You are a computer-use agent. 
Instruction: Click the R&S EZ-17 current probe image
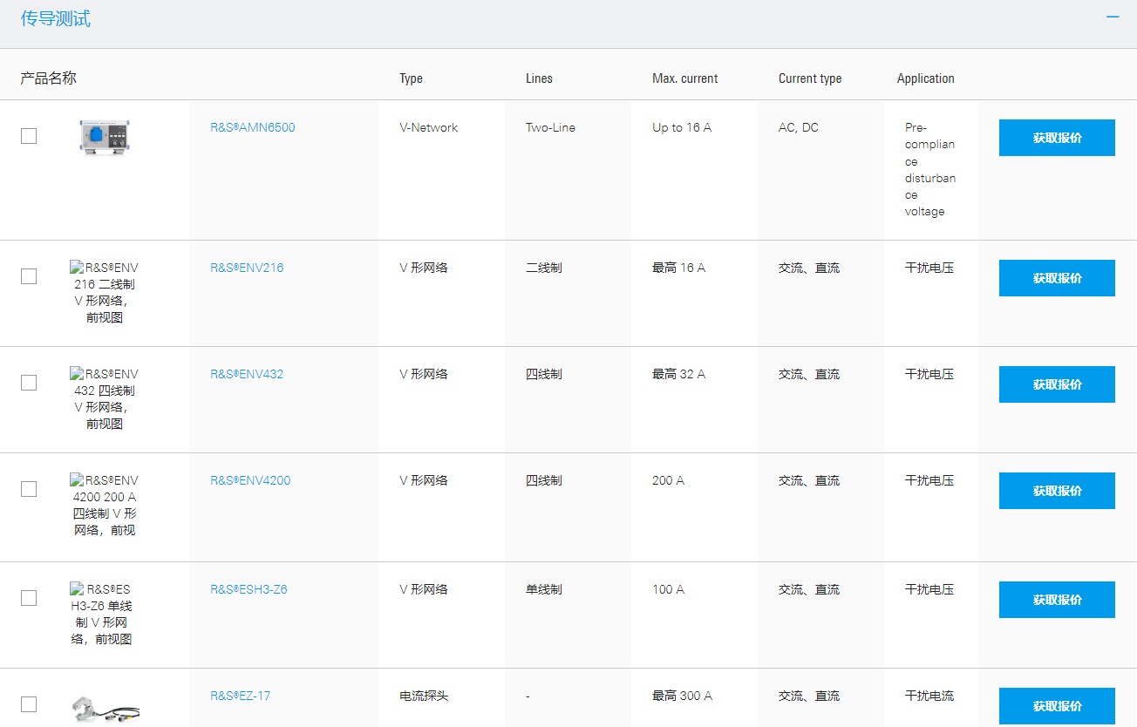point(105,707)
